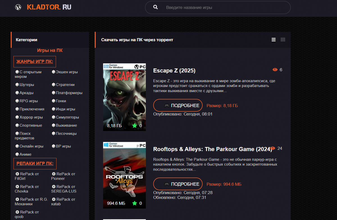The height and width of the screenshot is (220, 337).
Task: Open the Шутеры category
Action: coord(24,85)
